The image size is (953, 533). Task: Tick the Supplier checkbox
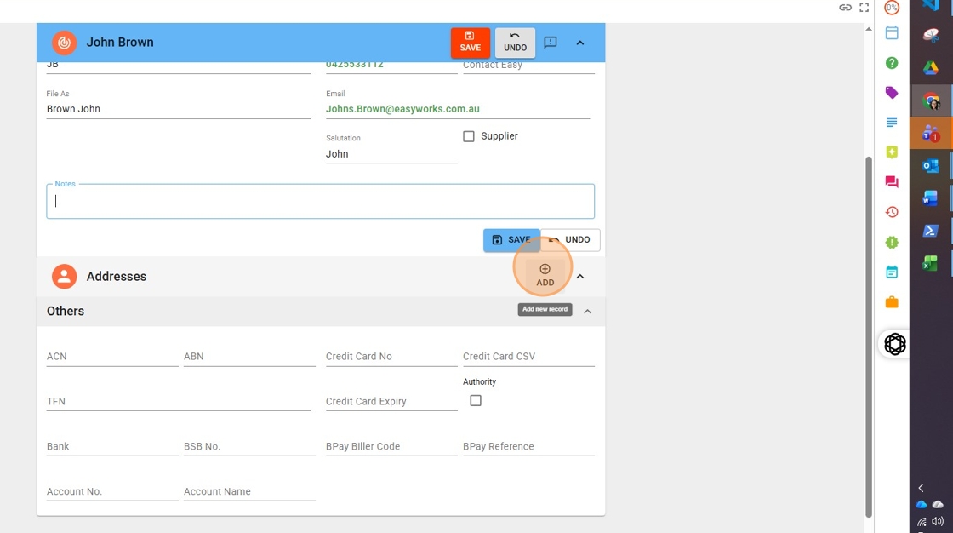click(469, 136)
